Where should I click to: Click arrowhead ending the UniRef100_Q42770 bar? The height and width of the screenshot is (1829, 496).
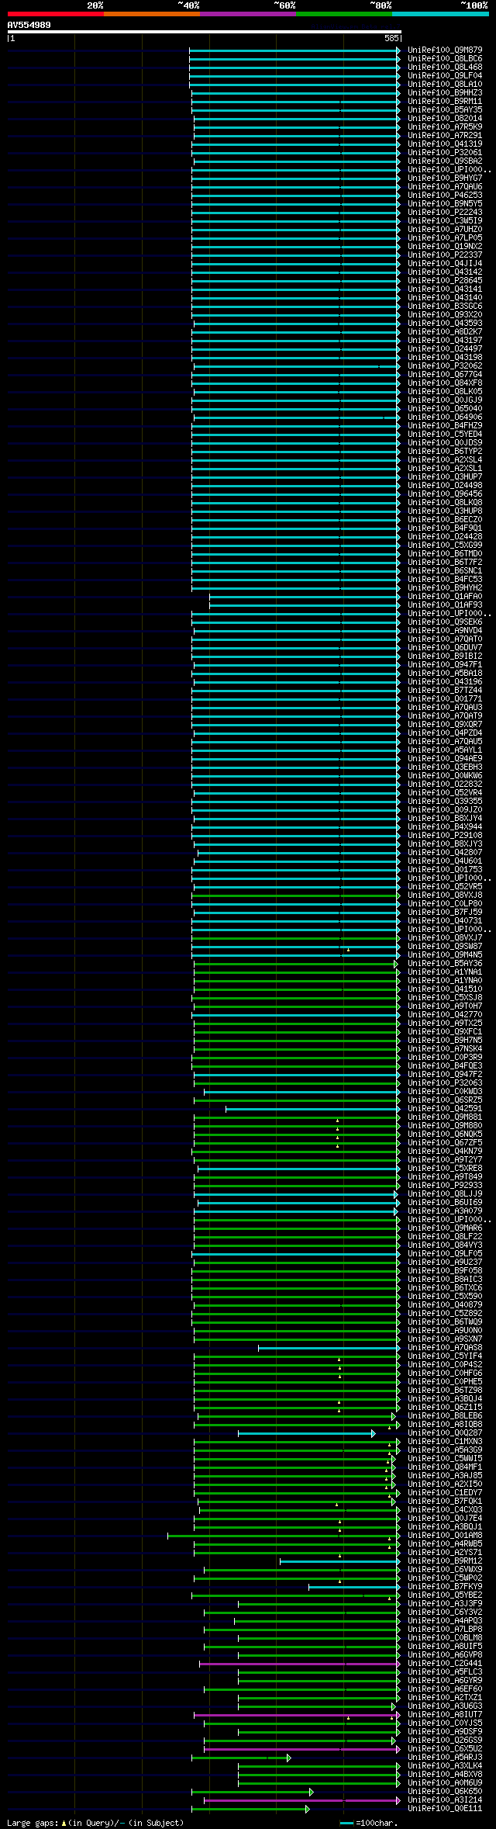[398, 1015]
